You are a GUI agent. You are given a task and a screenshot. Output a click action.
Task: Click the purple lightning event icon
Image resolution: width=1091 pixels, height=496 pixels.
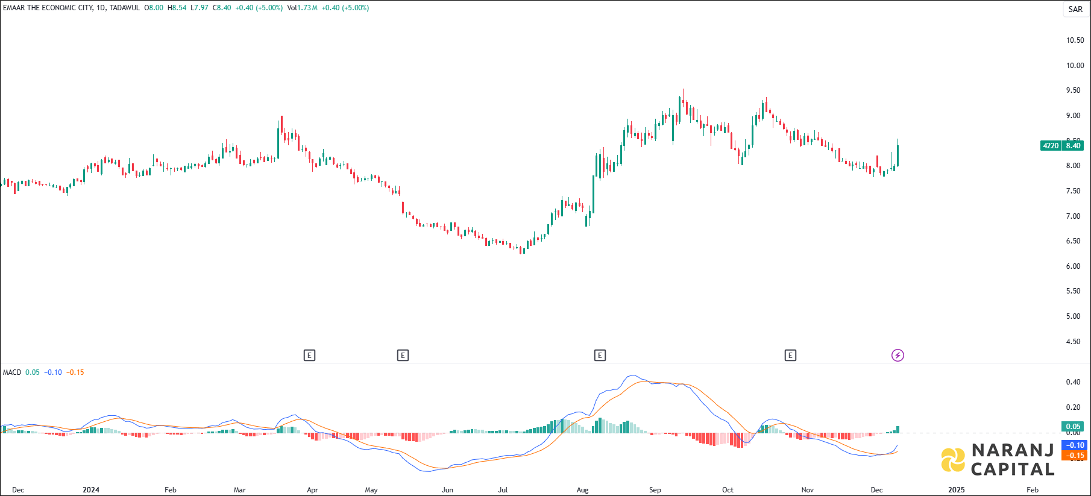click(x=898, y=356)
